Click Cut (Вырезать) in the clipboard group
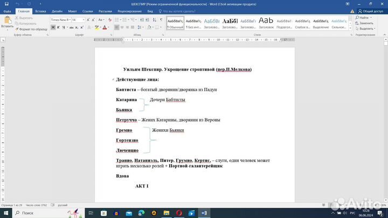Screen dimensions: 388x218 pyautogui.click(x=24, y=18)
